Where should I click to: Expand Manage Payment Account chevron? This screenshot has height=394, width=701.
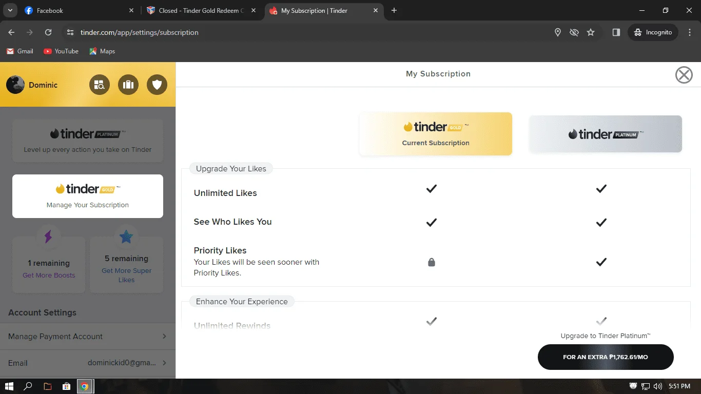point(164,337)
